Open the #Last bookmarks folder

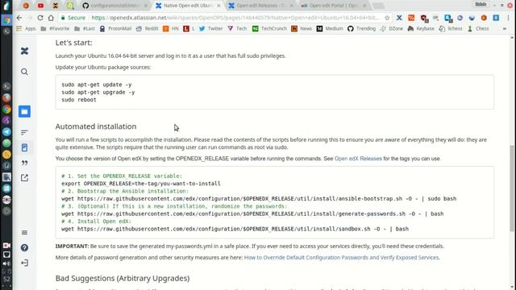coord(85,29)
